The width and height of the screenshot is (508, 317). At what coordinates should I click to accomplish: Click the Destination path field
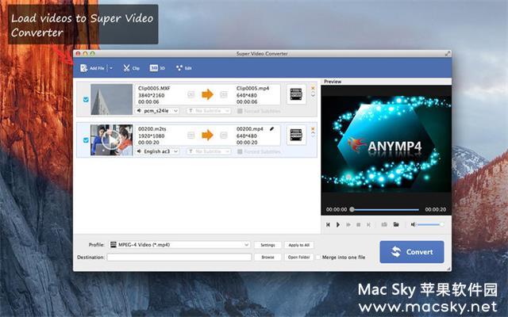pos(179,257)
